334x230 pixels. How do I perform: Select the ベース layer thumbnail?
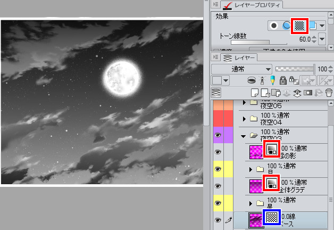pyautogui.click(x=256, y=220)
